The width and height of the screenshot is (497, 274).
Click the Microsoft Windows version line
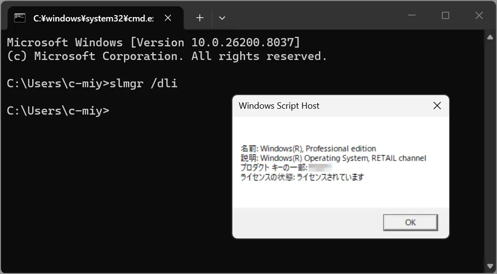click(153, 42)
